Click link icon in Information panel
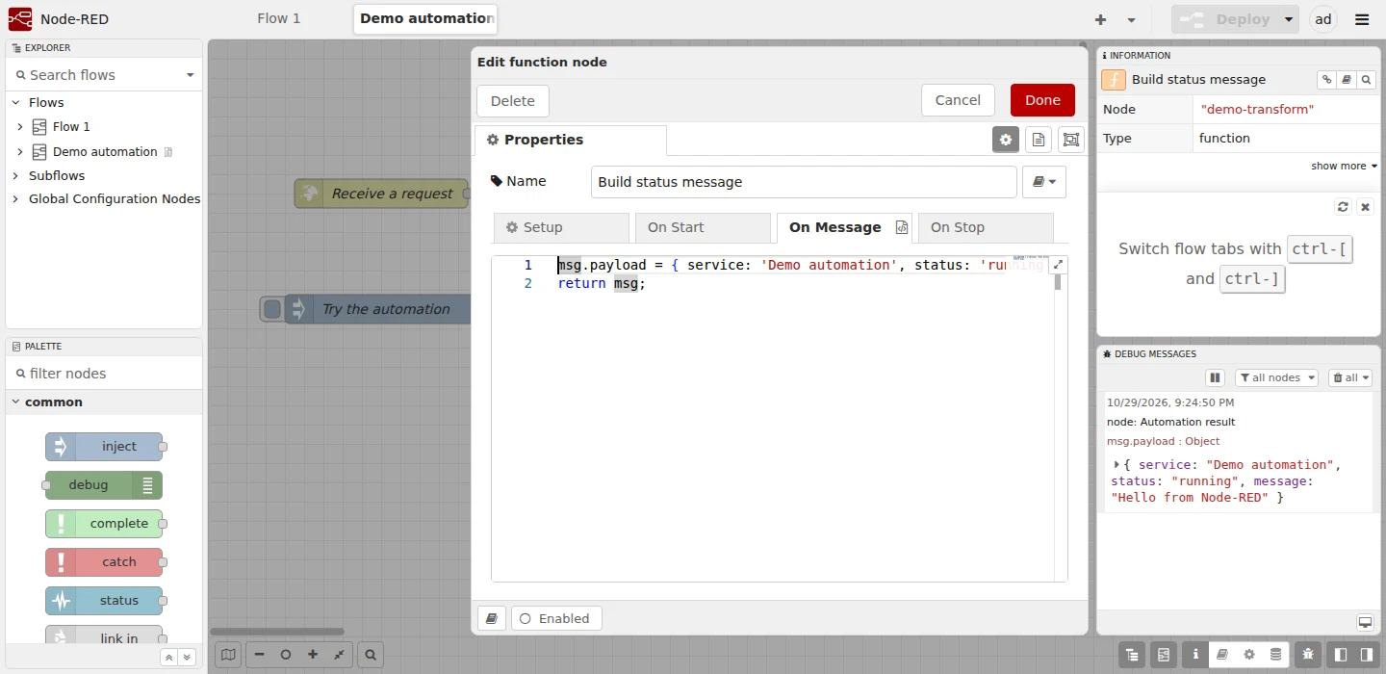 [x=1326, y=80]
